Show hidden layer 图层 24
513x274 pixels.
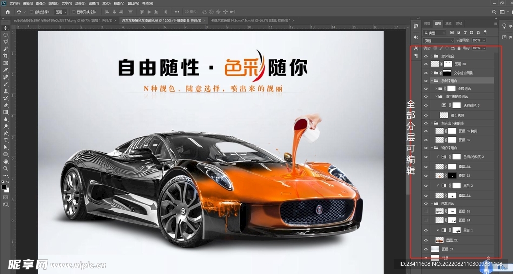pos(426,220)
